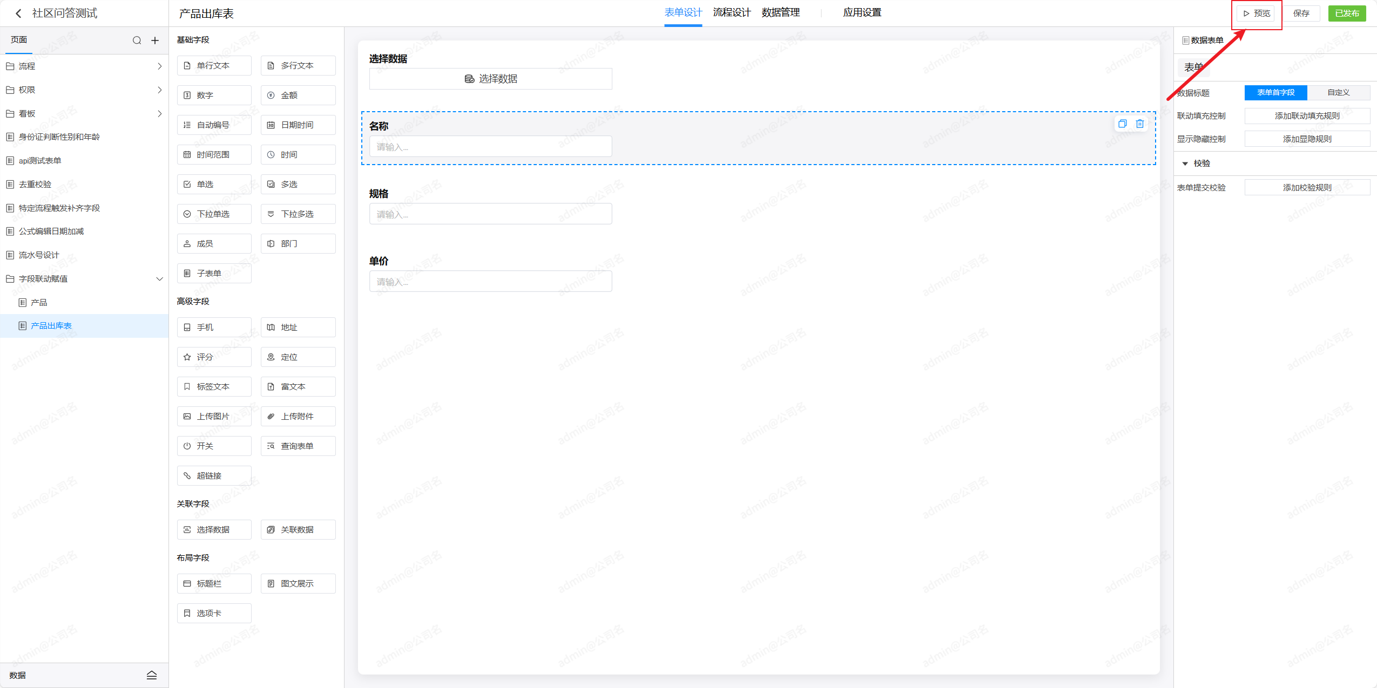This screenshot has width=1377, height=688.
Task: Click the 预览 preview button
Action: (x=1257, y=13)
